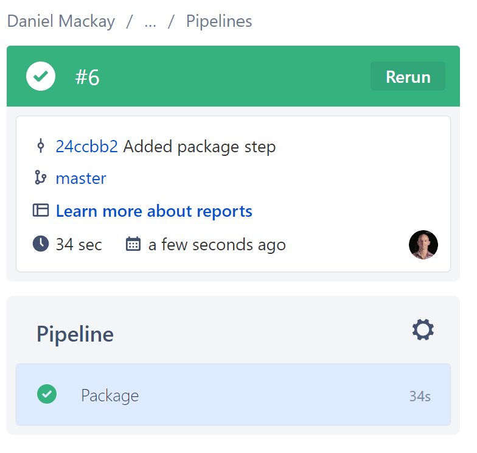Viewport: 477px width, 453px height.
Task: Click the branch icon beside master
Action: pos(40,178)
